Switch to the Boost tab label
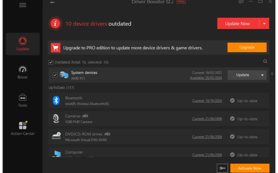278x173 pixels. click(23, 77)
